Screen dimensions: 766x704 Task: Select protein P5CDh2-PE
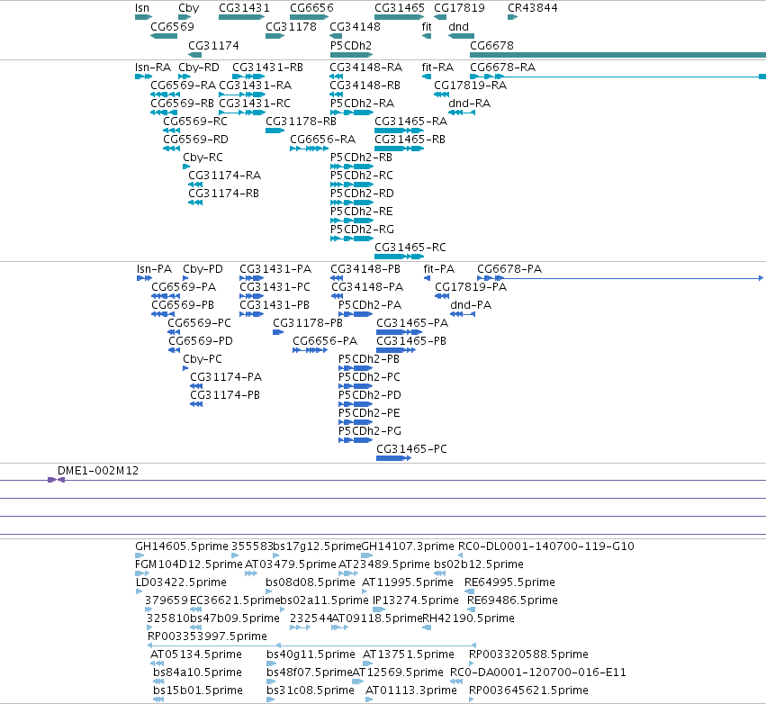(x=356, y=422)
